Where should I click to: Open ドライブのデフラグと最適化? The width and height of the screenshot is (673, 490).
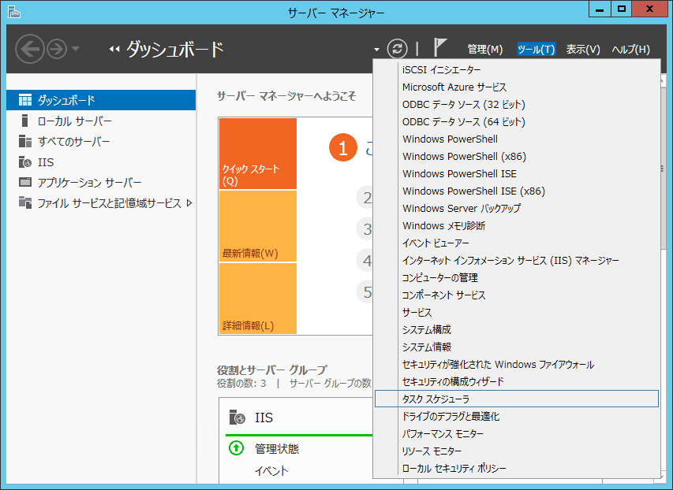(517, 416)
